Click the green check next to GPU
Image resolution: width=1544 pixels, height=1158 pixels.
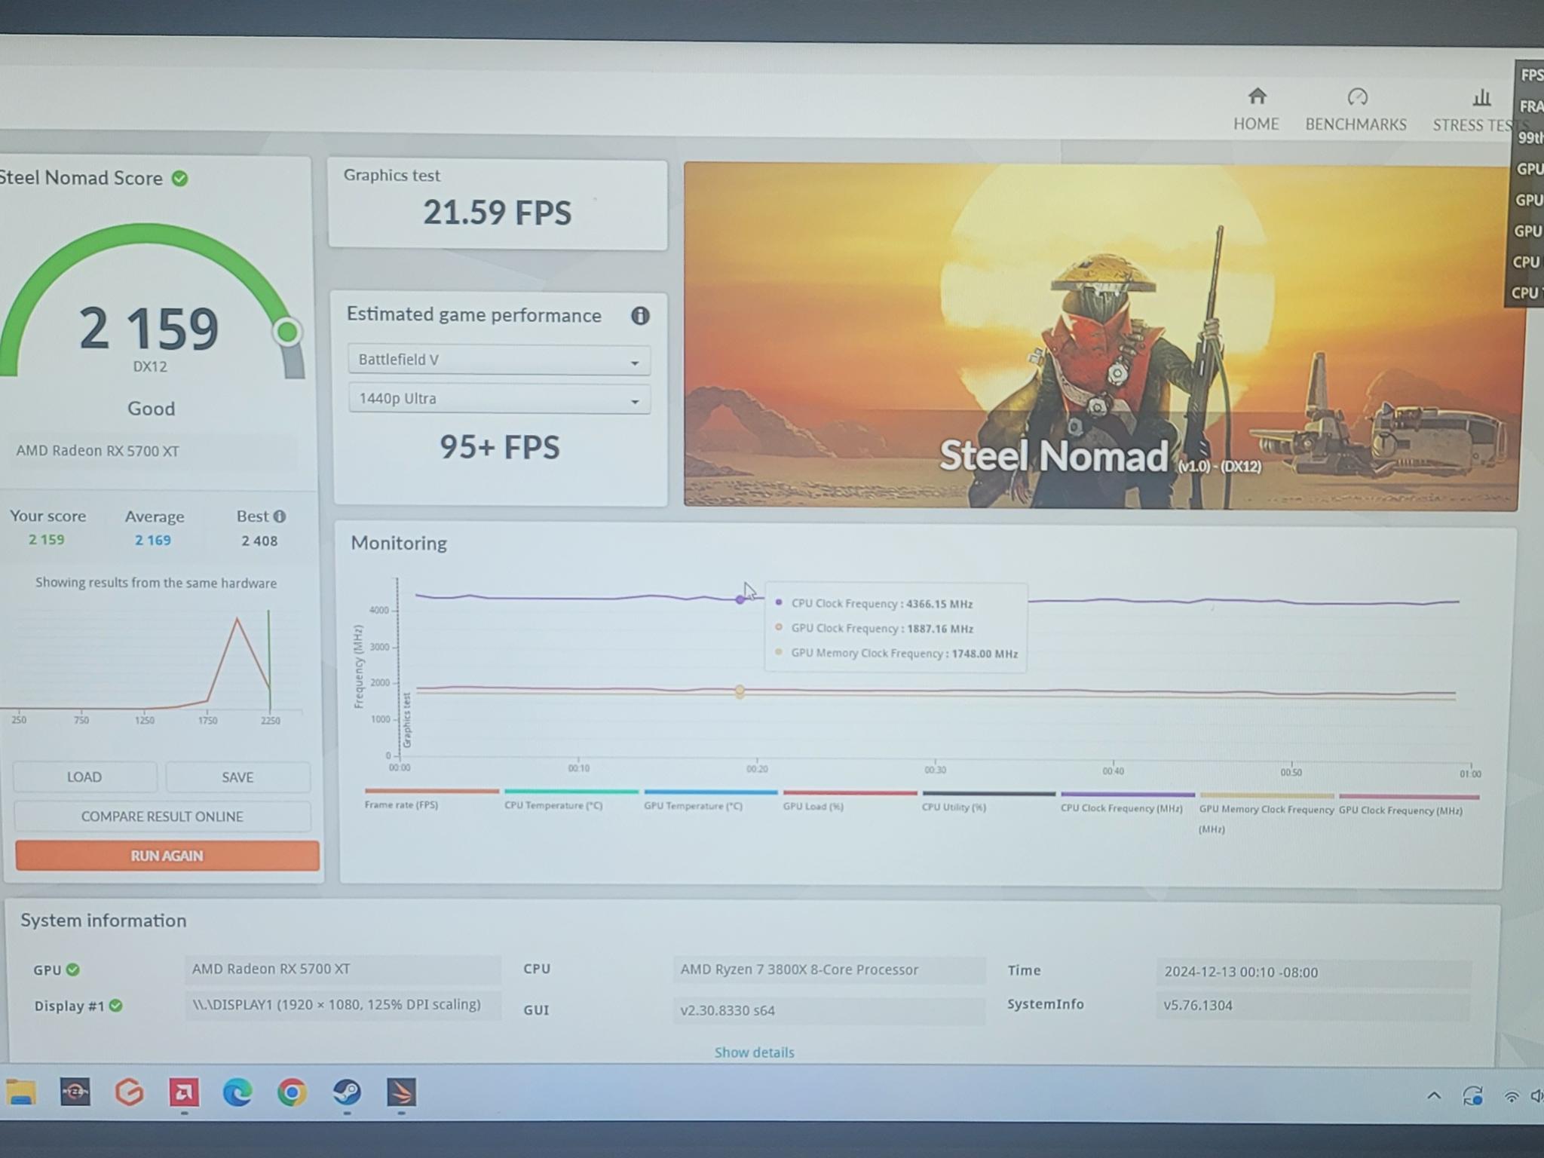(73, 970)
